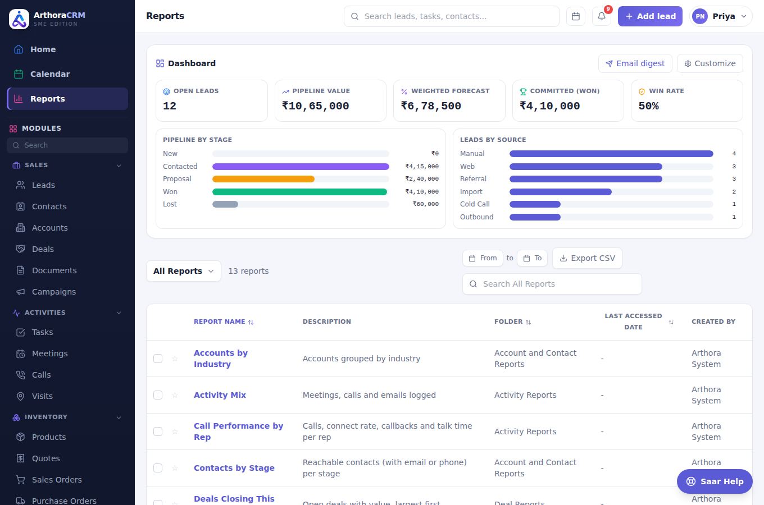Click the ArthoraCRM logo icon

pyautogui.click(x=19, y=19)
